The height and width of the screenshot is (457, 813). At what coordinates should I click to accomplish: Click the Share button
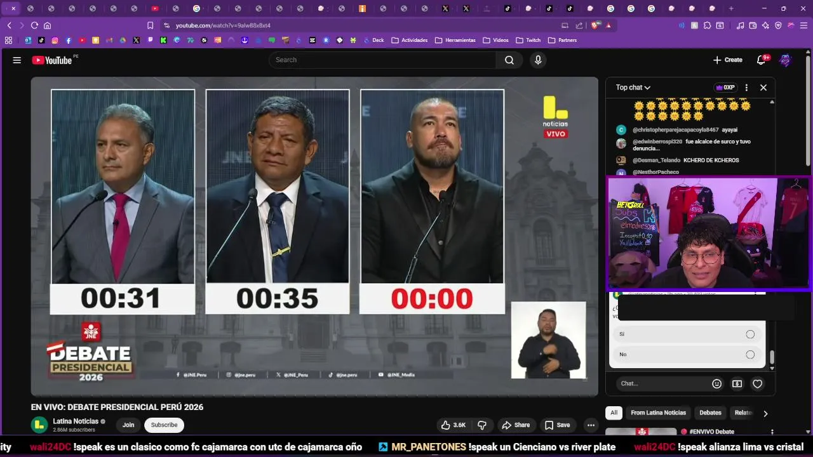[x=516, y=425]
